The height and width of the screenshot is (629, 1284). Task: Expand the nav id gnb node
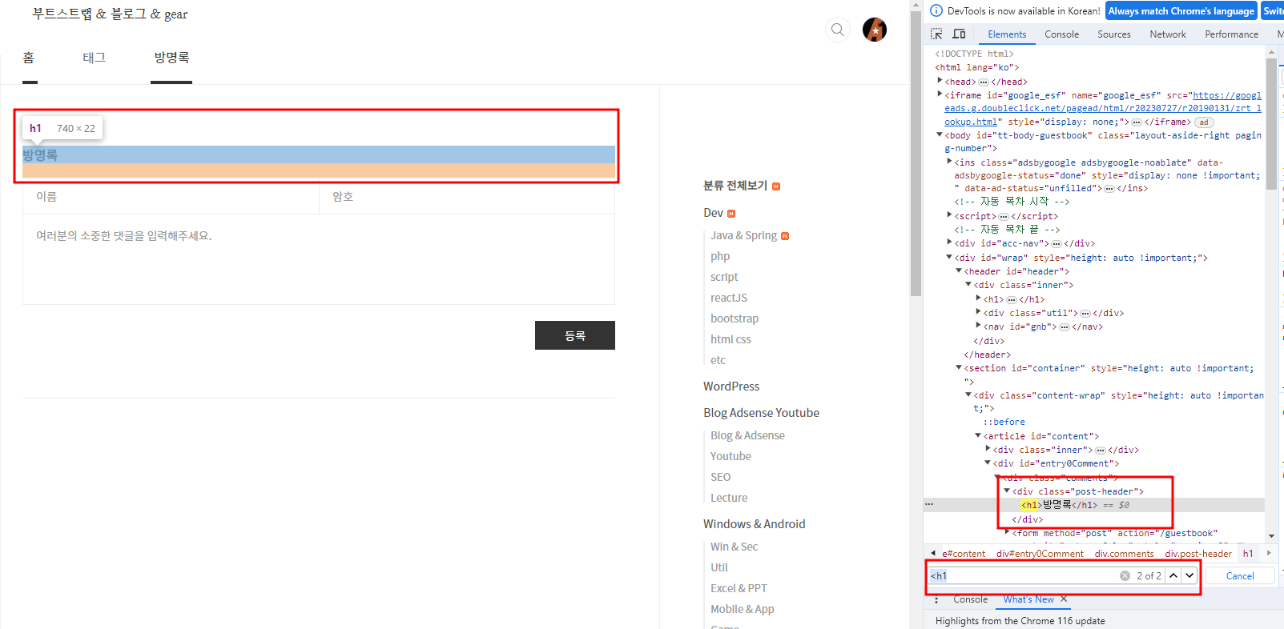click(x=978, y=326)
